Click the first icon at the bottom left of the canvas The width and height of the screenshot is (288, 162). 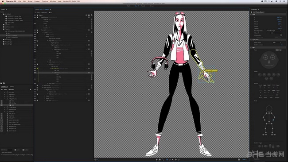click(95, 160)
